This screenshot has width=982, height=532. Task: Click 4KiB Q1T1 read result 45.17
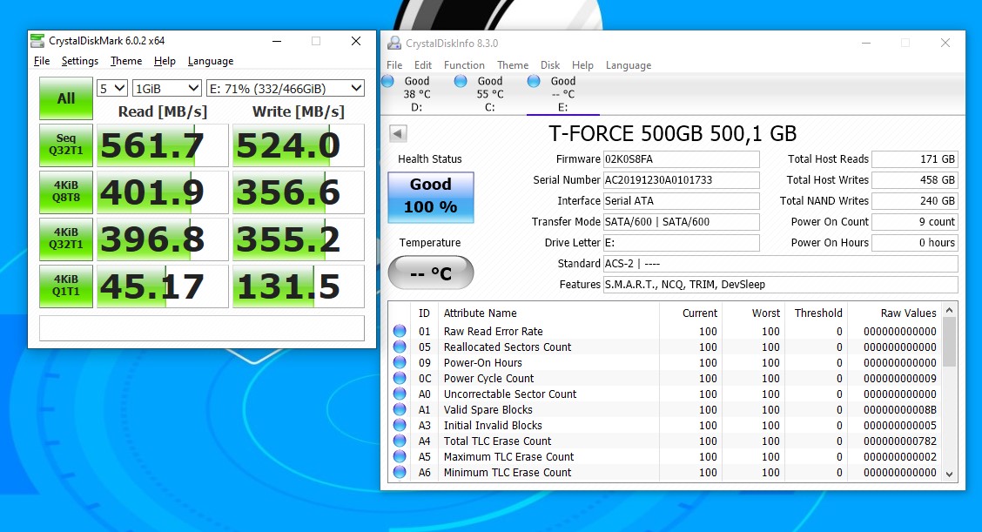pyautogui.click(x=162, y=286)
